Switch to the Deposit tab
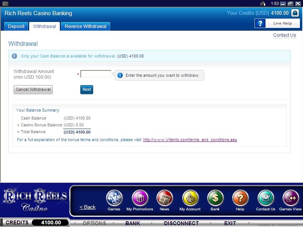This screenshot has height=227, width=303. pyautogui.click(x=16, y=26)
